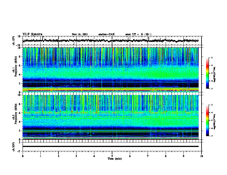Click the time axis tick label "5"
Image resolution: width=227 pixels, height=175 pixels.
point(112,156)
